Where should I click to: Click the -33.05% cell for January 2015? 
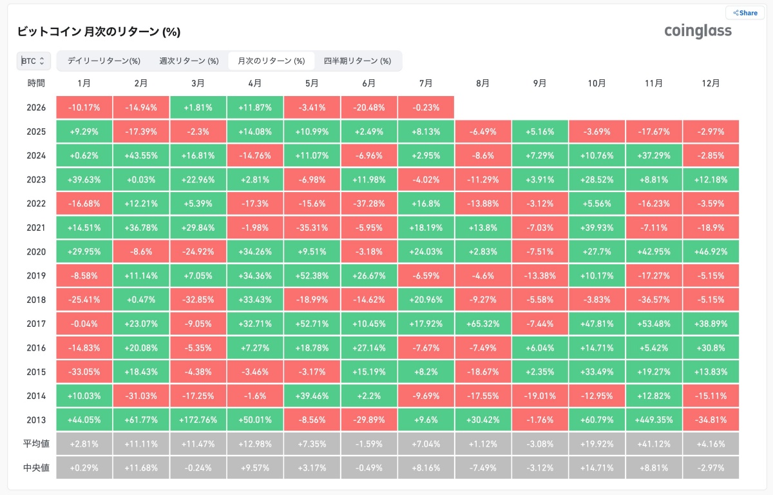(84, 372)
